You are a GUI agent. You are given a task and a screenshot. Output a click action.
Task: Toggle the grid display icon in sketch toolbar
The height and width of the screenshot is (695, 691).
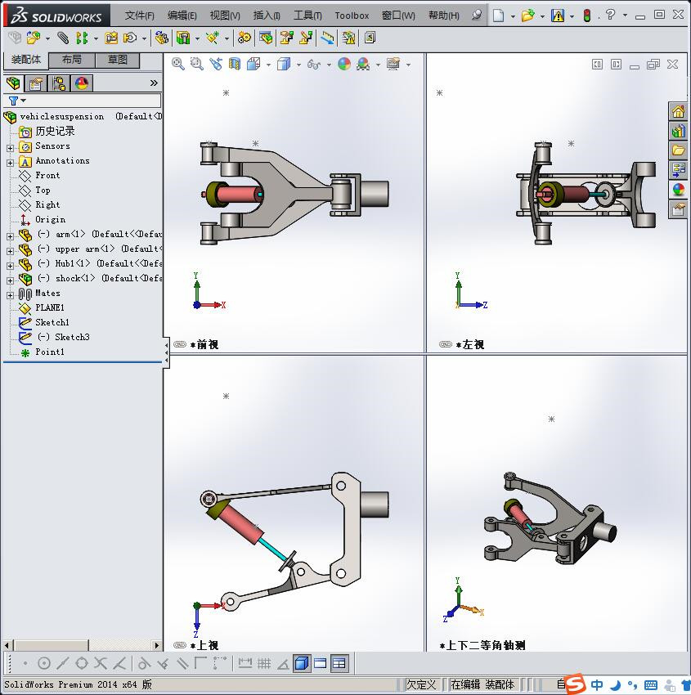point(264,663)
